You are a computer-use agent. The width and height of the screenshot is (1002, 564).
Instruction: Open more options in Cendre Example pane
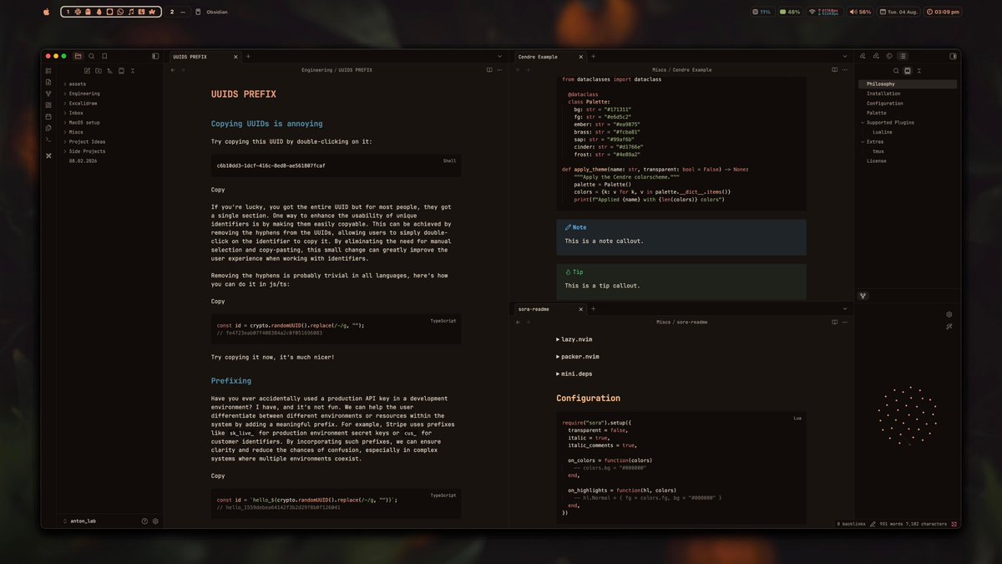coord(845,70)
